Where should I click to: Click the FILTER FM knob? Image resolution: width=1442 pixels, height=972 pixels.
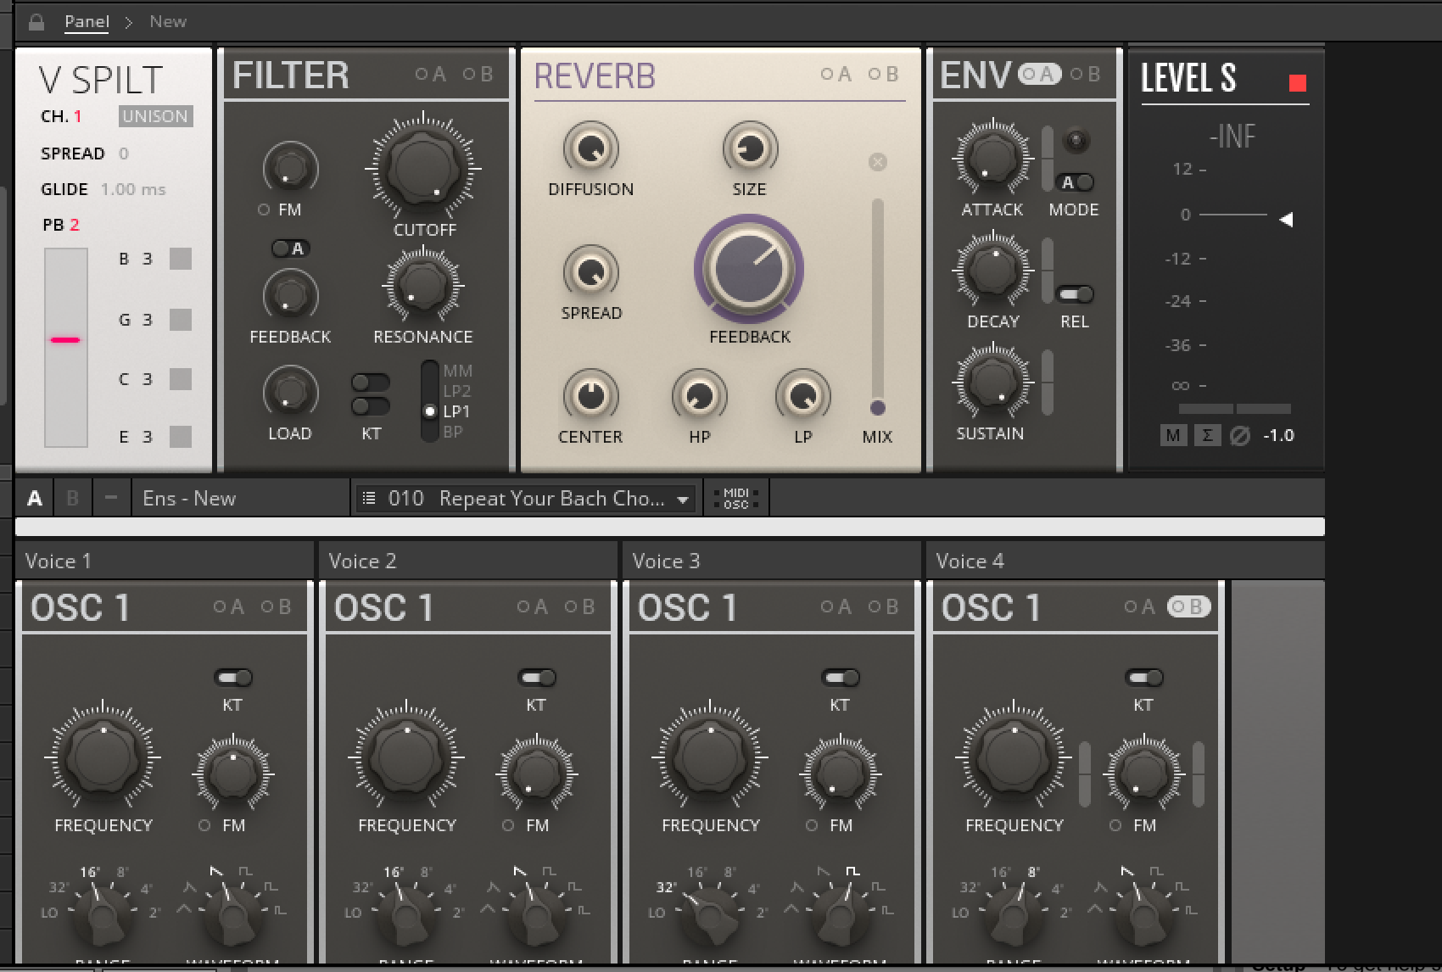pyautogui.click(x=290, y=166)
